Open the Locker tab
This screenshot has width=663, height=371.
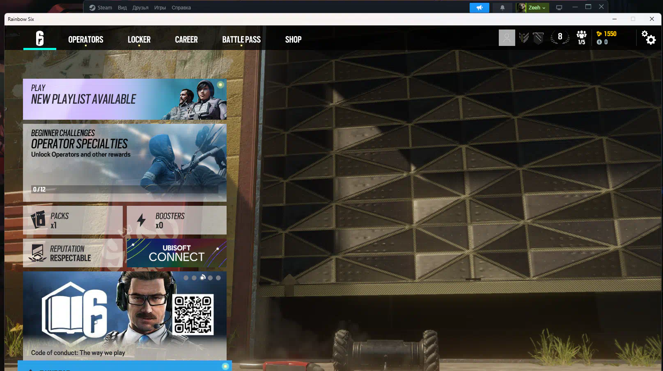click(x=139, y=39)
